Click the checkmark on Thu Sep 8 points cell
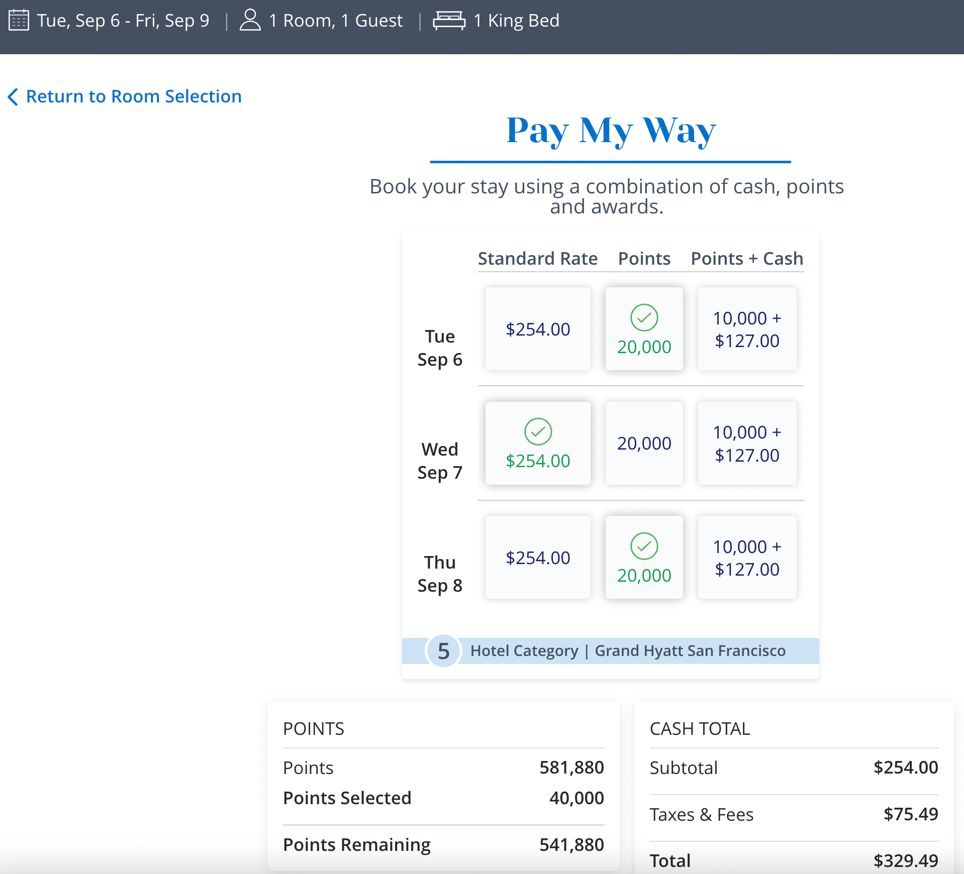The width and height of the screenshot is (964, 874). 644,546
